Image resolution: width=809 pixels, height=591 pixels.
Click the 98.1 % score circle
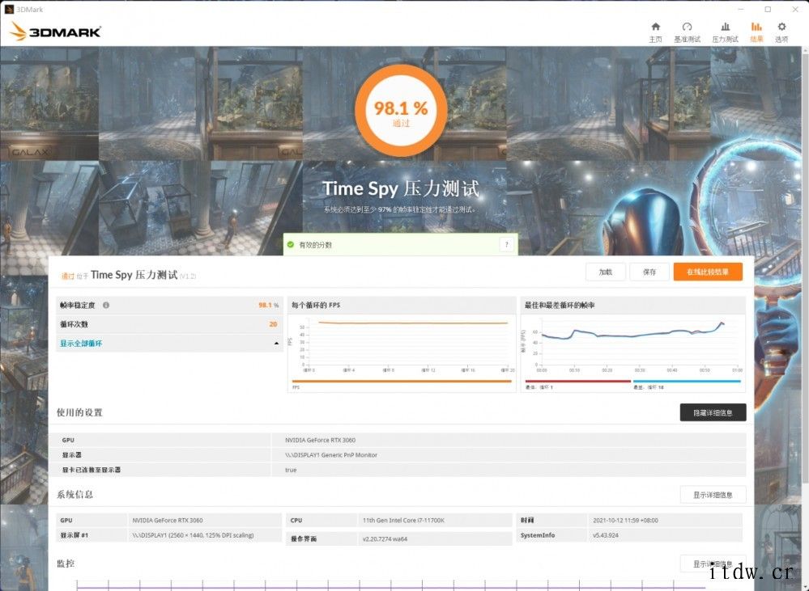pos(401,110)
